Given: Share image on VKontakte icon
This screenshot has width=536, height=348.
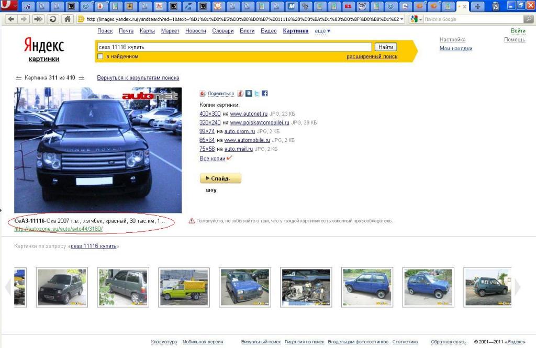Looking at the screenshot, I should [x=249, y=94].
